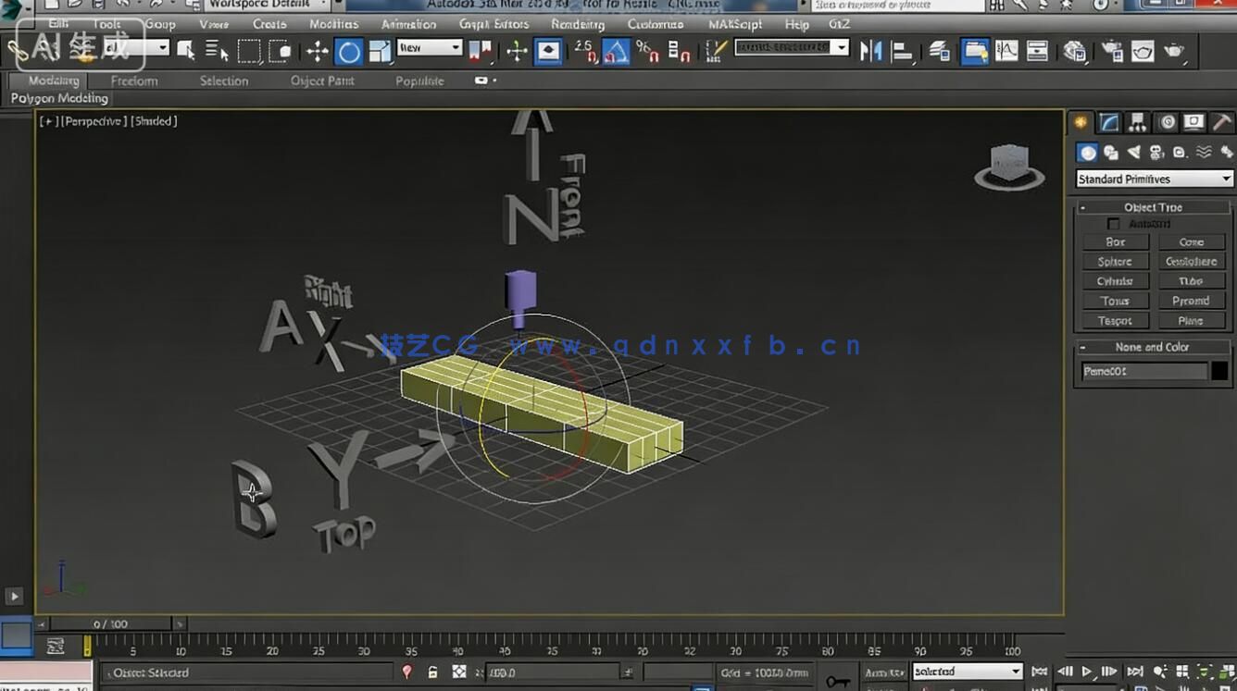The width and height of the screenshot is (1237, 691).
Task: Click the Teapot creation button
Action: (x=1115, y=320)
